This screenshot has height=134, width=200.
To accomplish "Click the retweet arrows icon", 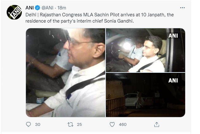I will [x=70, y=125].
